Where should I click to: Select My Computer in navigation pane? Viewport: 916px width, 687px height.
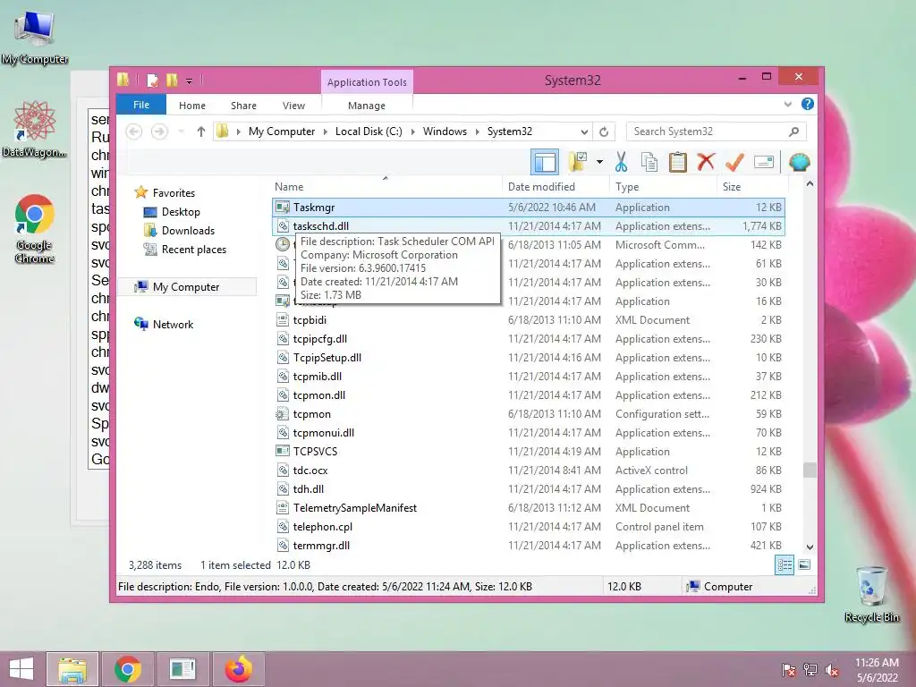(x=186, y=287)
